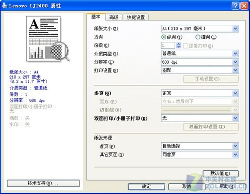
Task: Click the page preview thumbnail with magnifier
Action: (48, 39)
